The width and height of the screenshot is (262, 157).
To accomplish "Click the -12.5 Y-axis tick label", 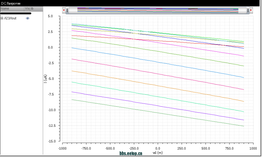I will tap(52, 125).
